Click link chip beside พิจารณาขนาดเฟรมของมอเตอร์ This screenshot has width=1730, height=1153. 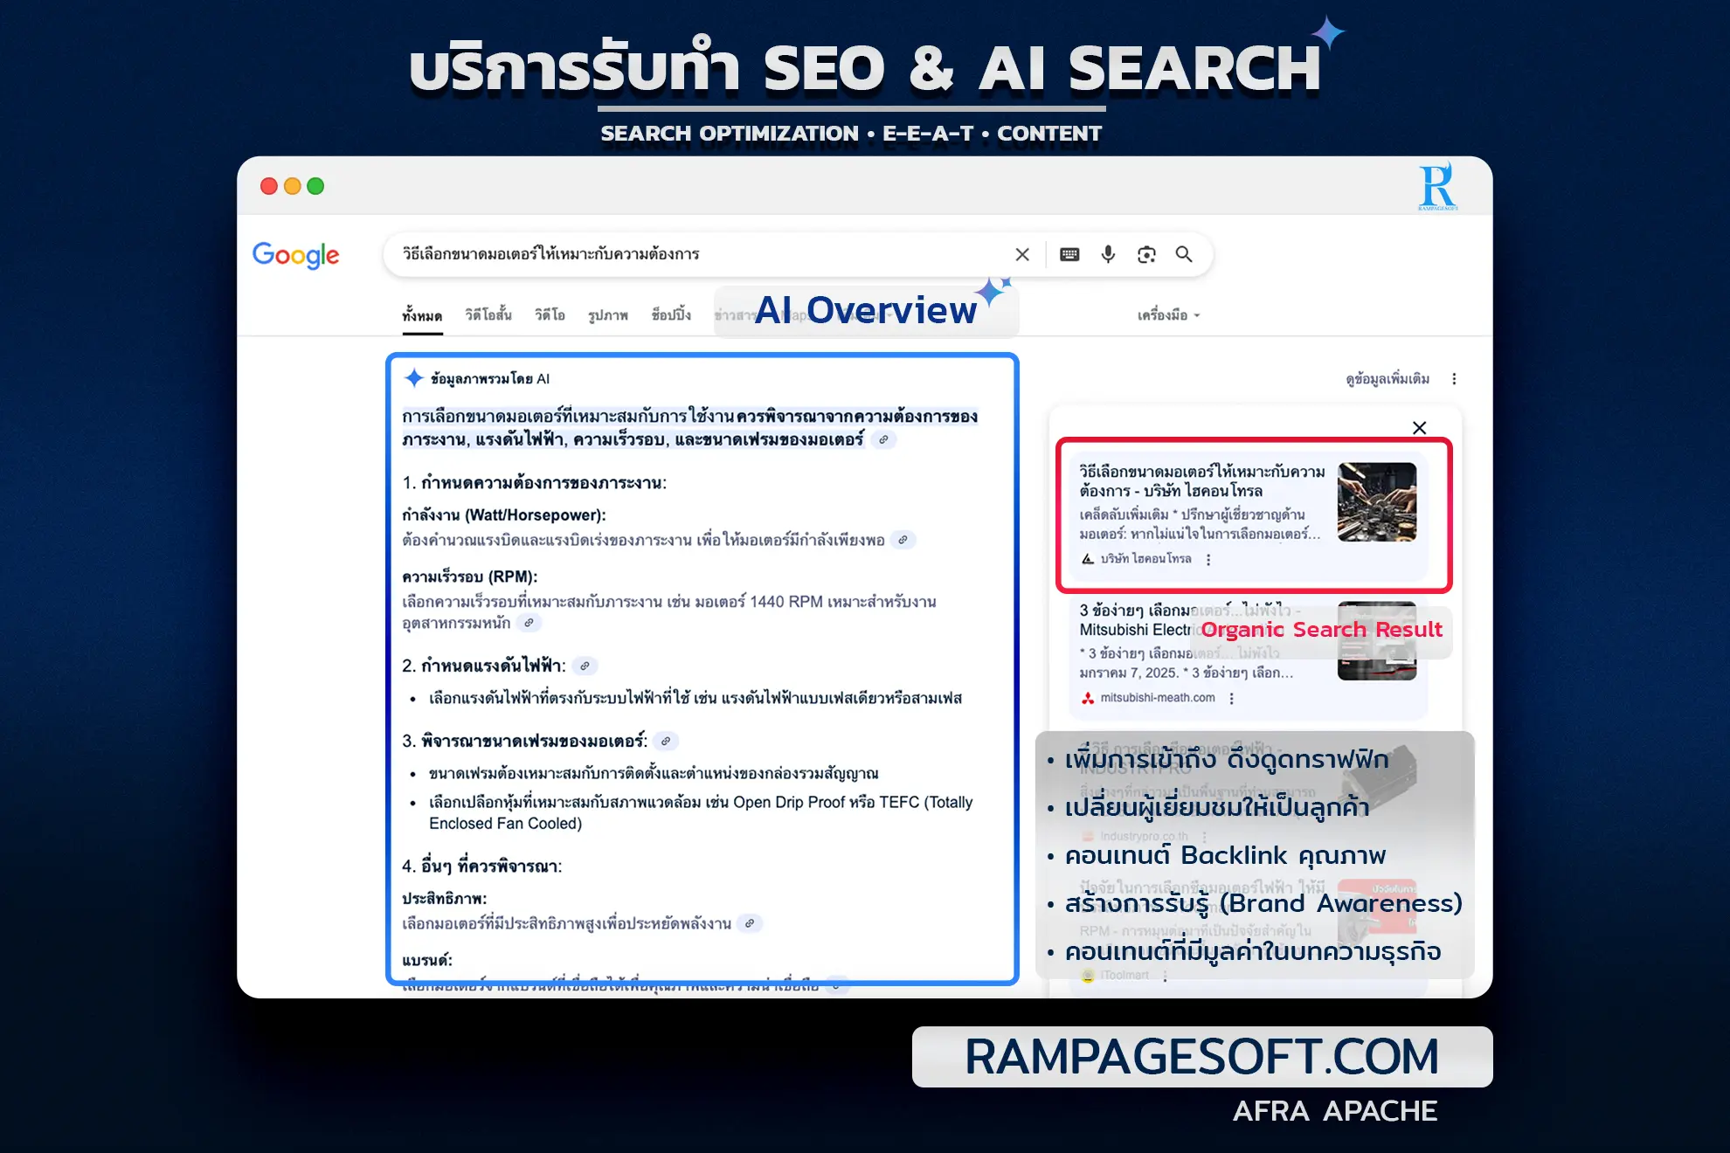(x=666, y=741)
